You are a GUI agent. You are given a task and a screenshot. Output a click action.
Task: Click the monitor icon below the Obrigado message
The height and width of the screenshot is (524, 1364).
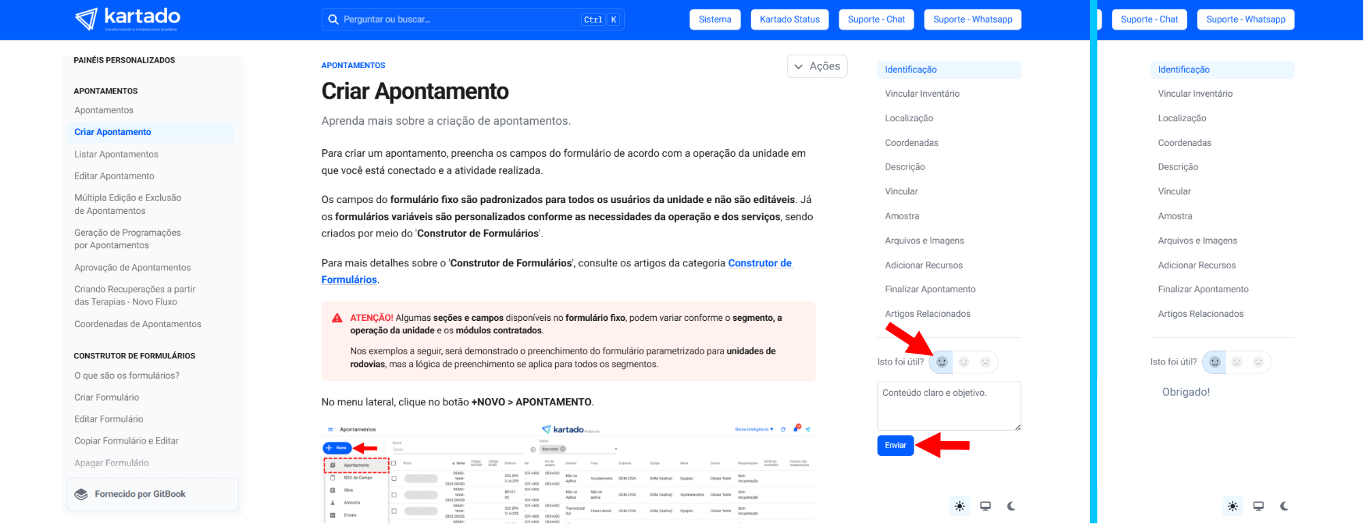click(x=1258, y=506)
